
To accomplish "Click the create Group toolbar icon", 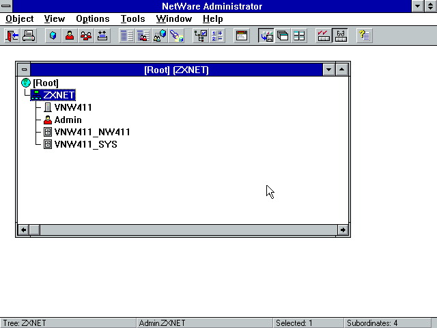I will 86,36.
